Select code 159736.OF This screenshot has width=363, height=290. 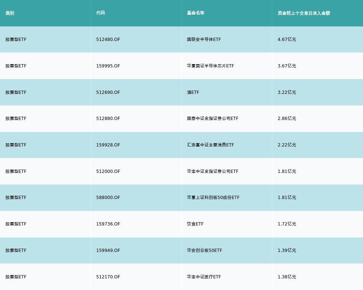click(108, 224)
